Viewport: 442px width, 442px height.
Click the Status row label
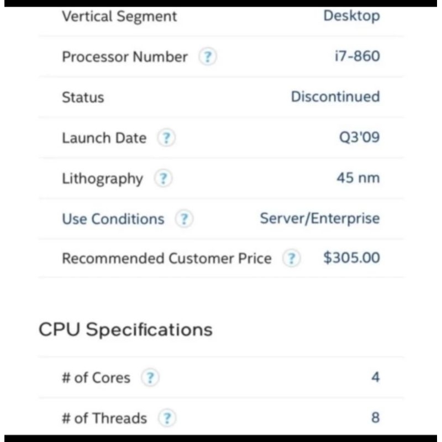tap(83, 98)
